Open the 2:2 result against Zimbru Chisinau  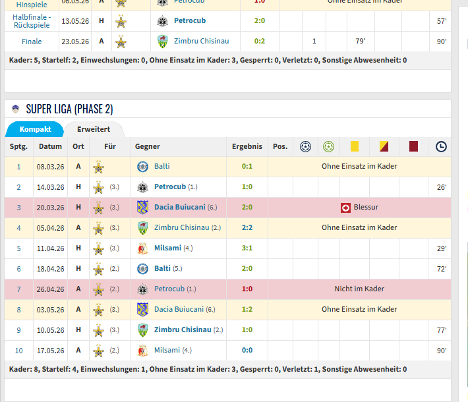coord(247,228)
